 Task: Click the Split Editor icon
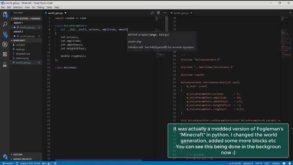[x=158, y=13]
